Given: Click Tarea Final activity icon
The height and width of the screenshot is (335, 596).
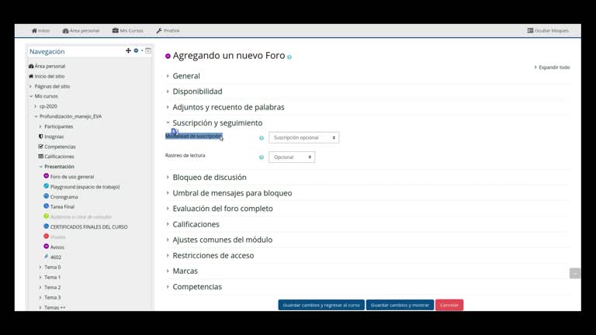Looking at the screenshot, I should click(46, 205).
